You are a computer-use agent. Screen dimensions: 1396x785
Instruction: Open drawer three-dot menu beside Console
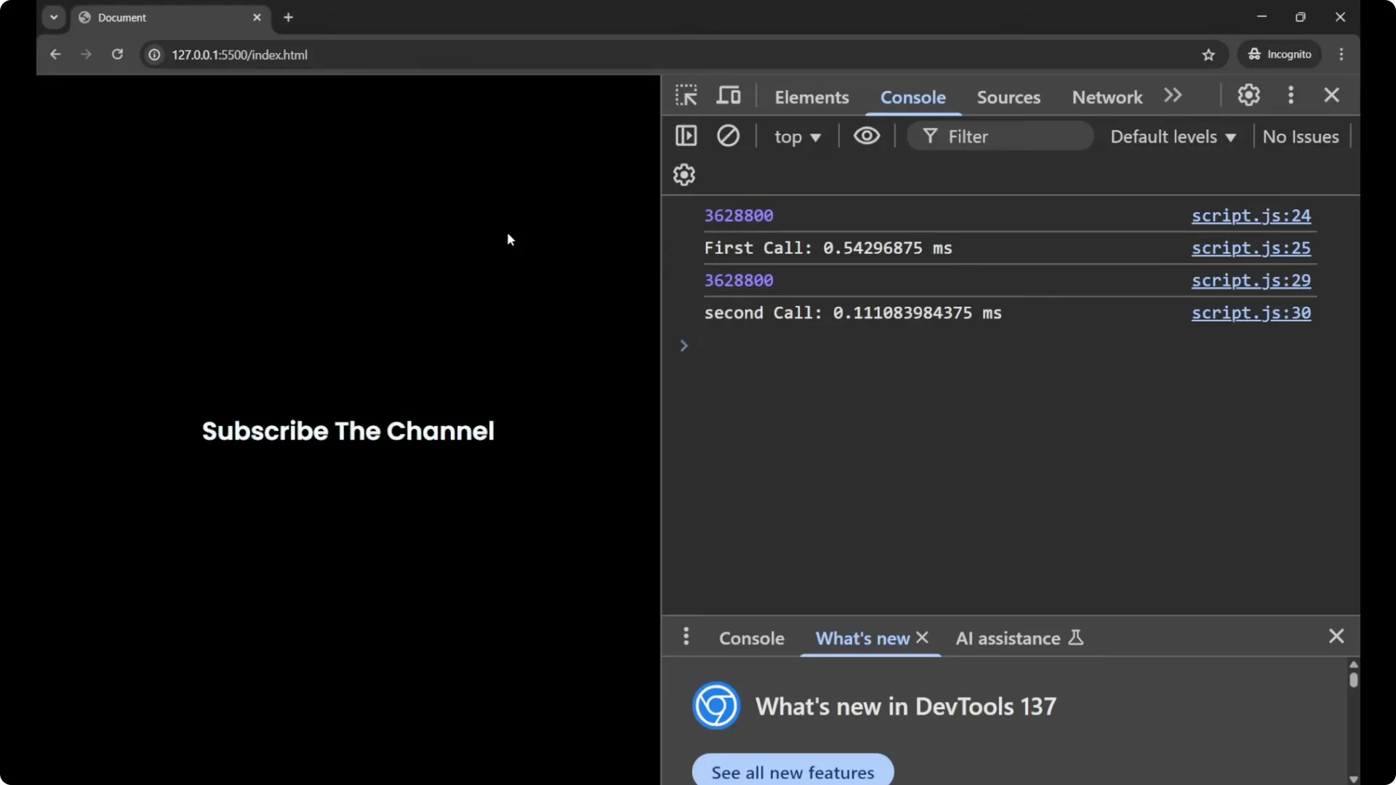tap(686, 637)
